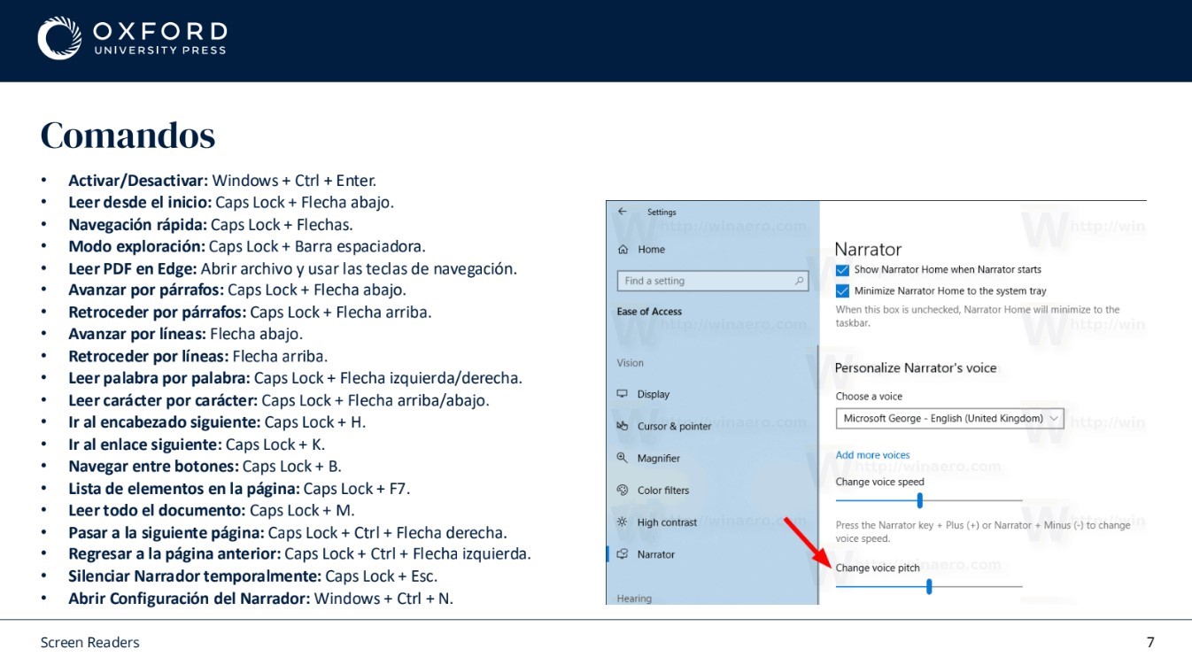Focus the Find a setting search field
1192x665 pixels.
[713, 281]
